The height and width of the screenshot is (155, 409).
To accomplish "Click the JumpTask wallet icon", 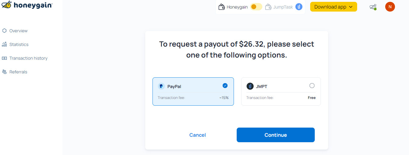I will pos(268,7).
